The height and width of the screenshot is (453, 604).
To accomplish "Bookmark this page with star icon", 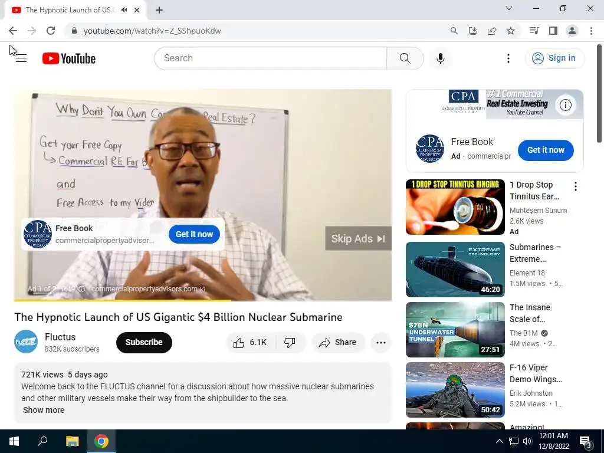I will pos(510,31).
